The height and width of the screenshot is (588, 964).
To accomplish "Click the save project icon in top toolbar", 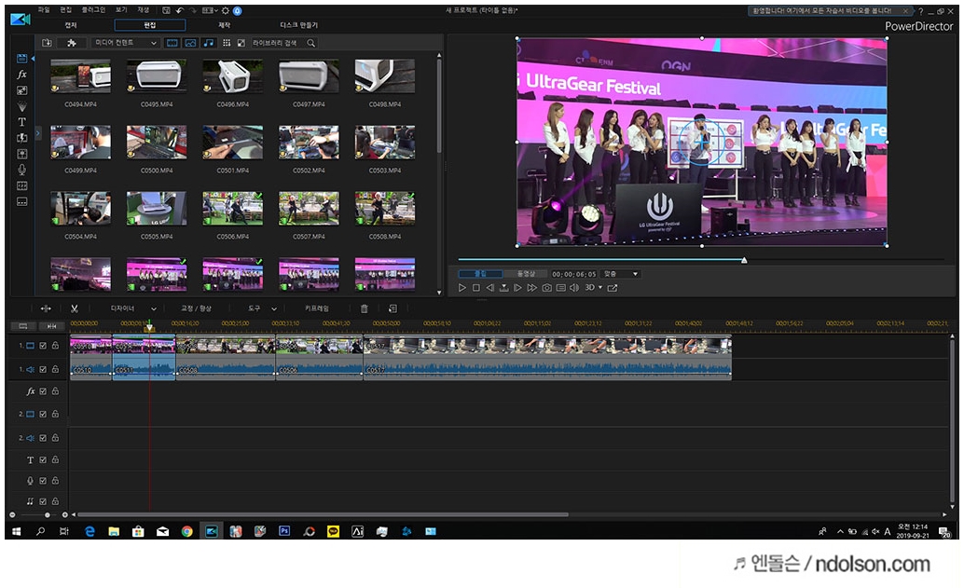I will pos(167,10).
